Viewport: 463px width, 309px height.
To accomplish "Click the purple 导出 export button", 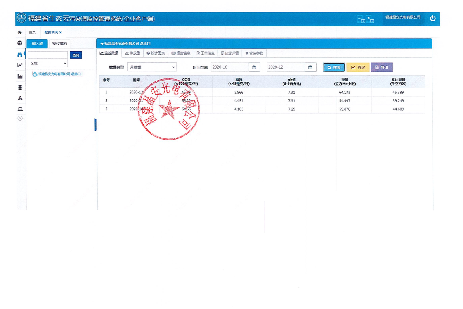I will [381, 68].
